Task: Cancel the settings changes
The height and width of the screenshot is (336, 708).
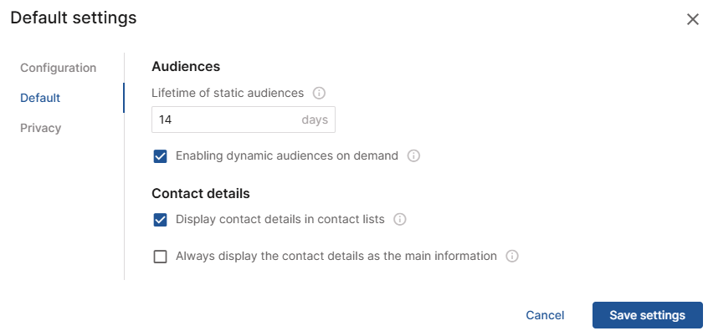Action: (x=545, y=315)
